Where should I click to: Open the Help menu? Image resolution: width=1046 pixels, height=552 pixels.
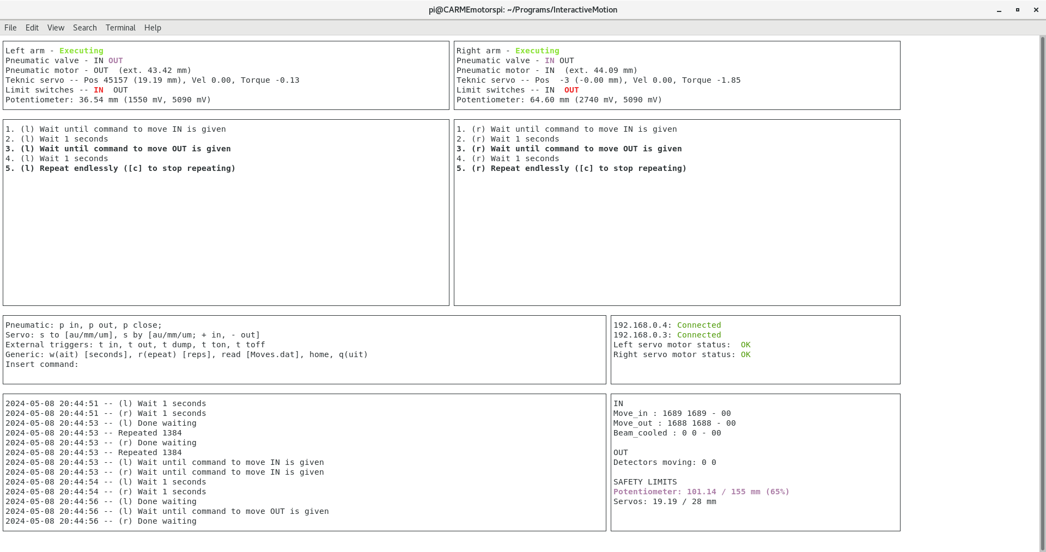pos(153,28)
